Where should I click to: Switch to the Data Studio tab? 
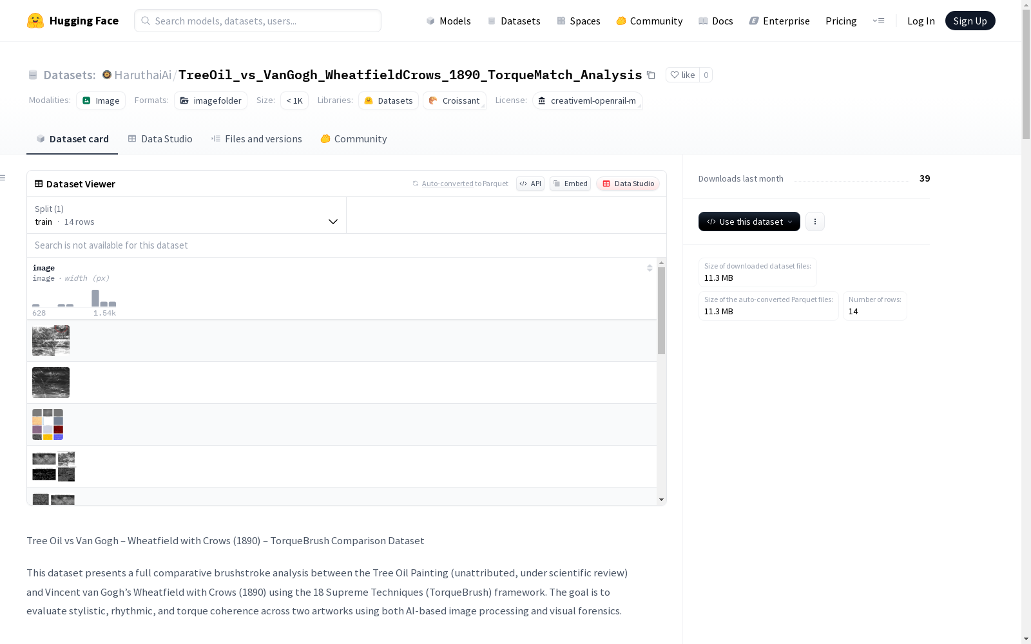(160, 139)
